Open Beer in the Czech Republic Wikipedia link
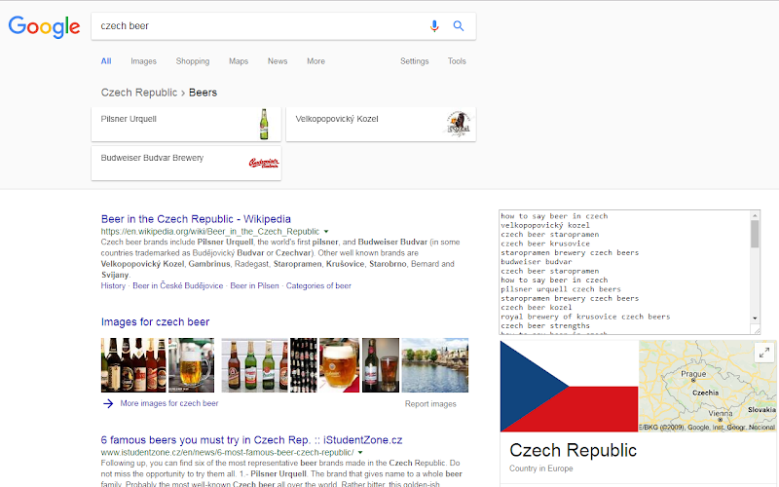The height and width of the screenshot is (487, 779). pyautogui.click(x=196, y=219)
